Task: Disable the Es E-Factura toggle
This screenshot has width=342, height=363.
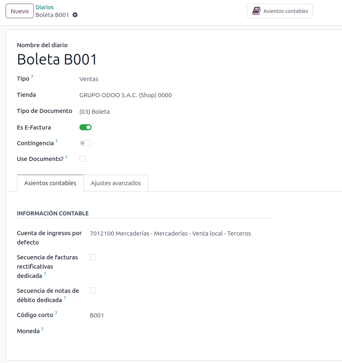Action: (85, 127)
